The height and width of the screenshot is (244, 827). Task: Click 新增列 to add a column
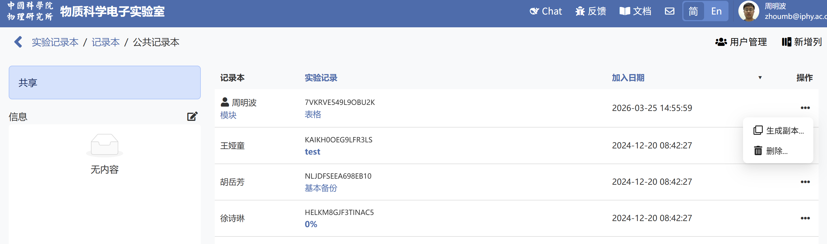[802, 42]
